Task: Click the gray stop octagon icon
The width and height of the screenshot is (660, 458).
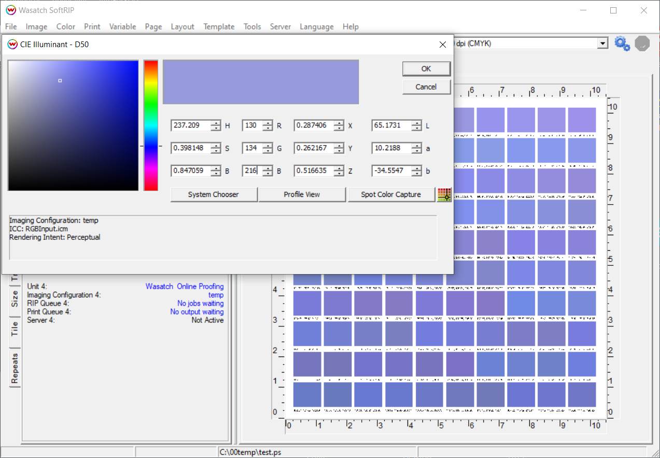Action: pos(642,44)
